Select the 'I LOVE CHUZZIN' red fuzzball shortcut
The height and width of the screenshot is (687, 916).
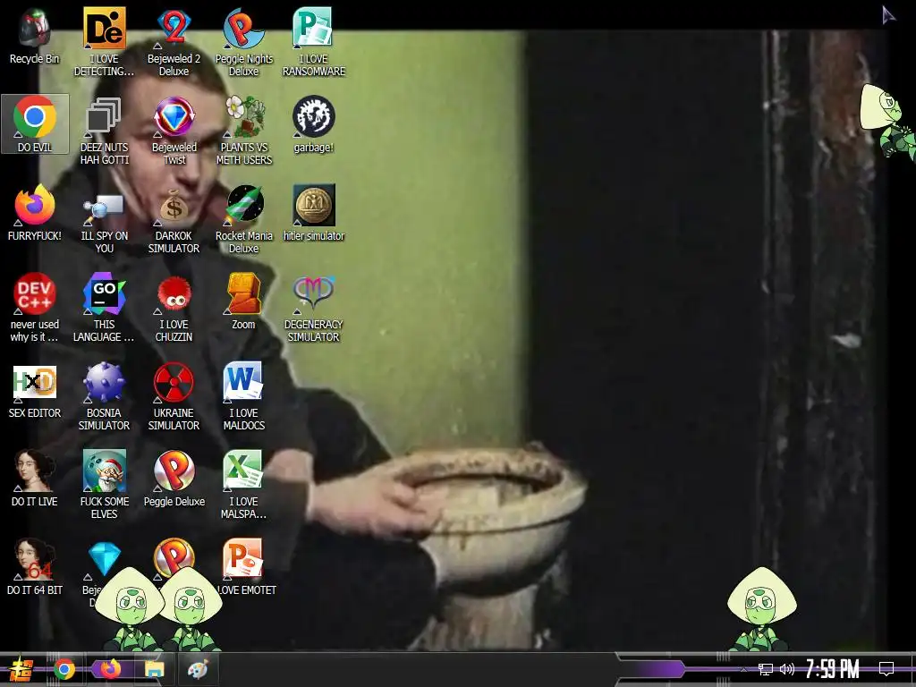click(174, 308)
